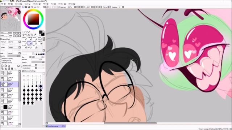This screenshot has height=130, width=232.
Task: Select the AirBrush tool
Action: coord(30,39)
